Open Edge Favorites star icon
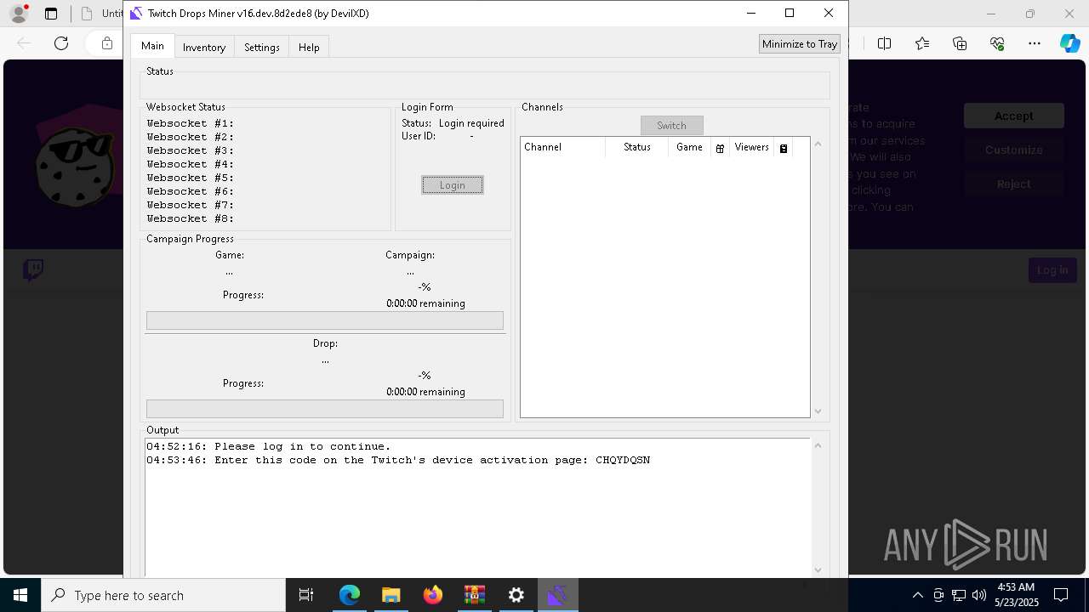Viewport: 1089px width, 612px height. pos(922,43)
